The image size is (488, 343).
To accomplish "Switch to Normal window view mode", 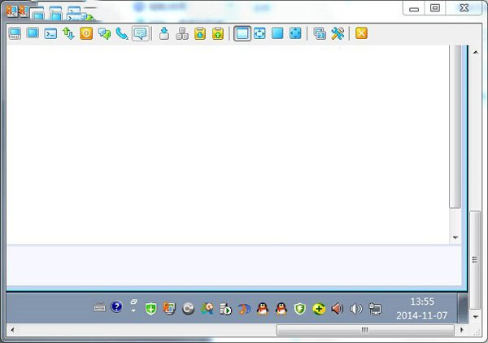I will [x=242, y=33].
